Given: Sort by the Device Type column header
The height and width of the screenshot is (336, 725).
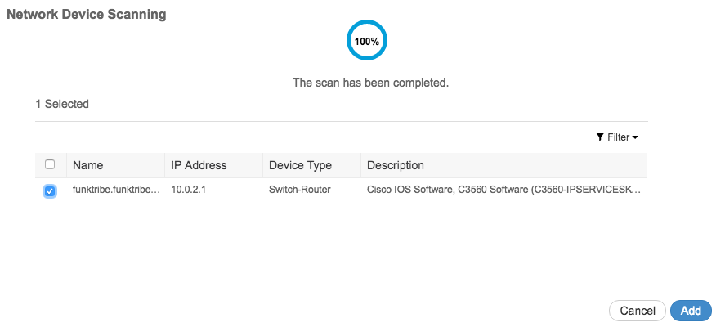Looking at the screenshot, I should click(x=300, y=165).
